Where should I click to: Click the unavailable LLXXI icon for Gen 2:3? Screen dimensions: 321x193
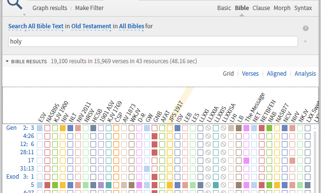(x=208, y=128)
